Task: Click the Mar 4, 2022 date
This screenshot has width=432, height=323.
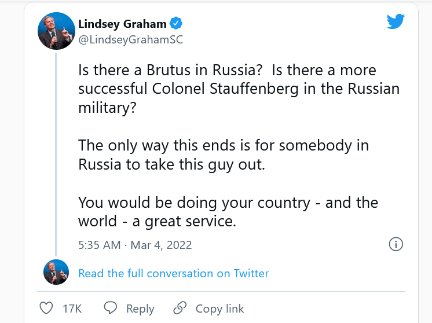Action: 161,245
